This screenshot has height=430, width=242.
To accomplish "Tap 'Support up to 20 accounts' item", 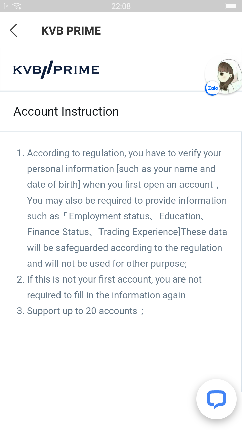I will click(82, 311).
